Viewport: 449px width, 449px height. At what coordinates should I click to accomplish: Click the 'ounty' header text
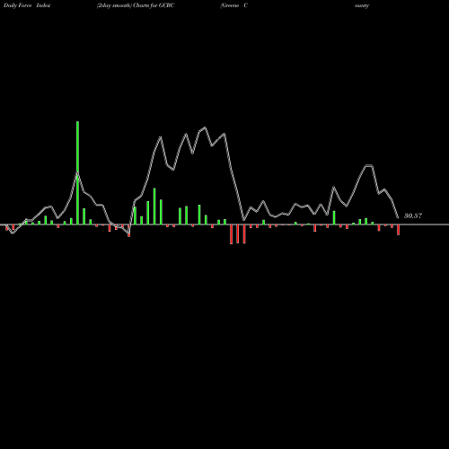click(x=362, y=5)
